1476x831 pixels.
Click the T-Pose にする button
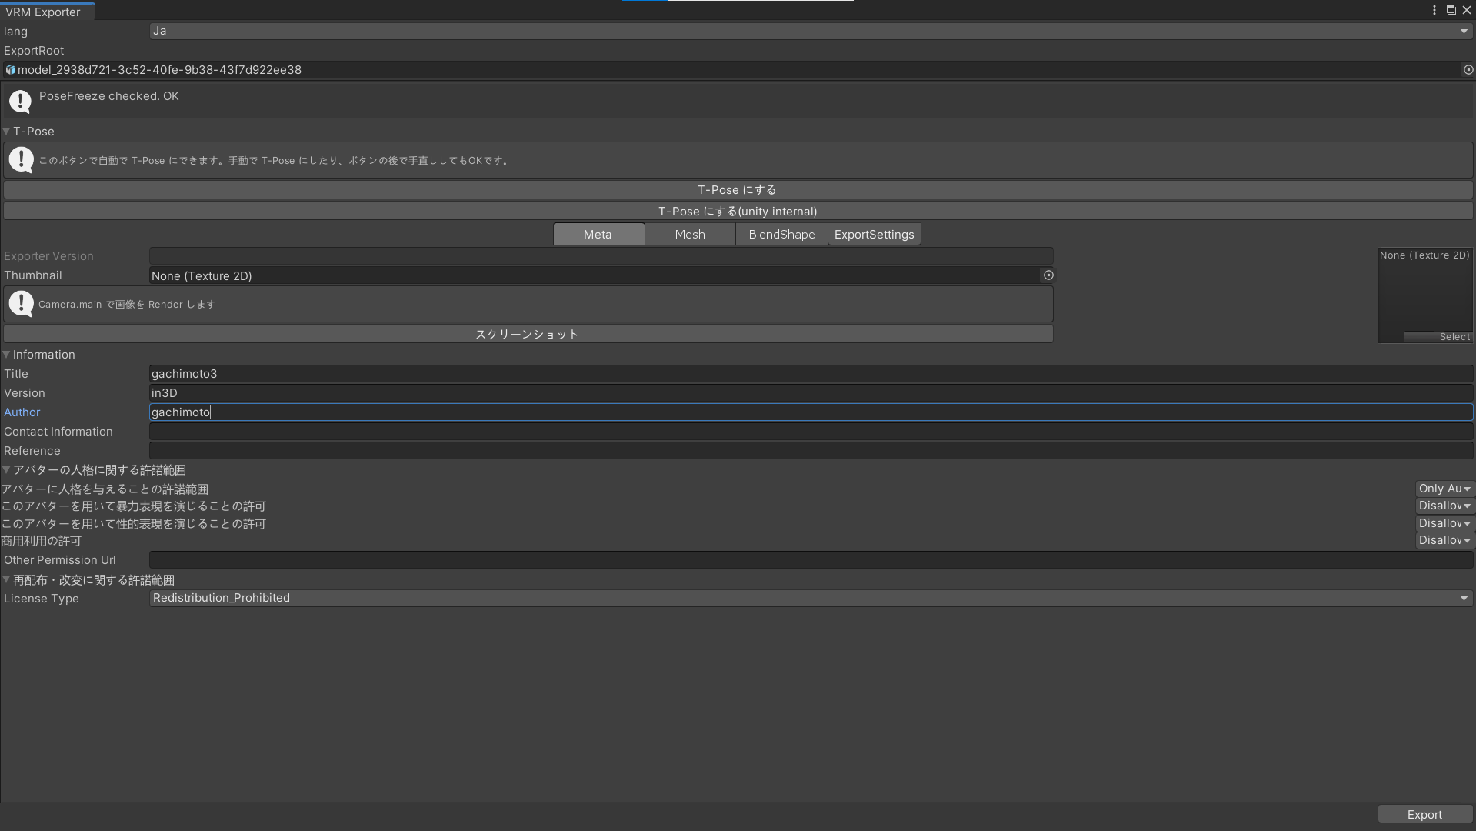pyautogui.click(x=738, y=190)
